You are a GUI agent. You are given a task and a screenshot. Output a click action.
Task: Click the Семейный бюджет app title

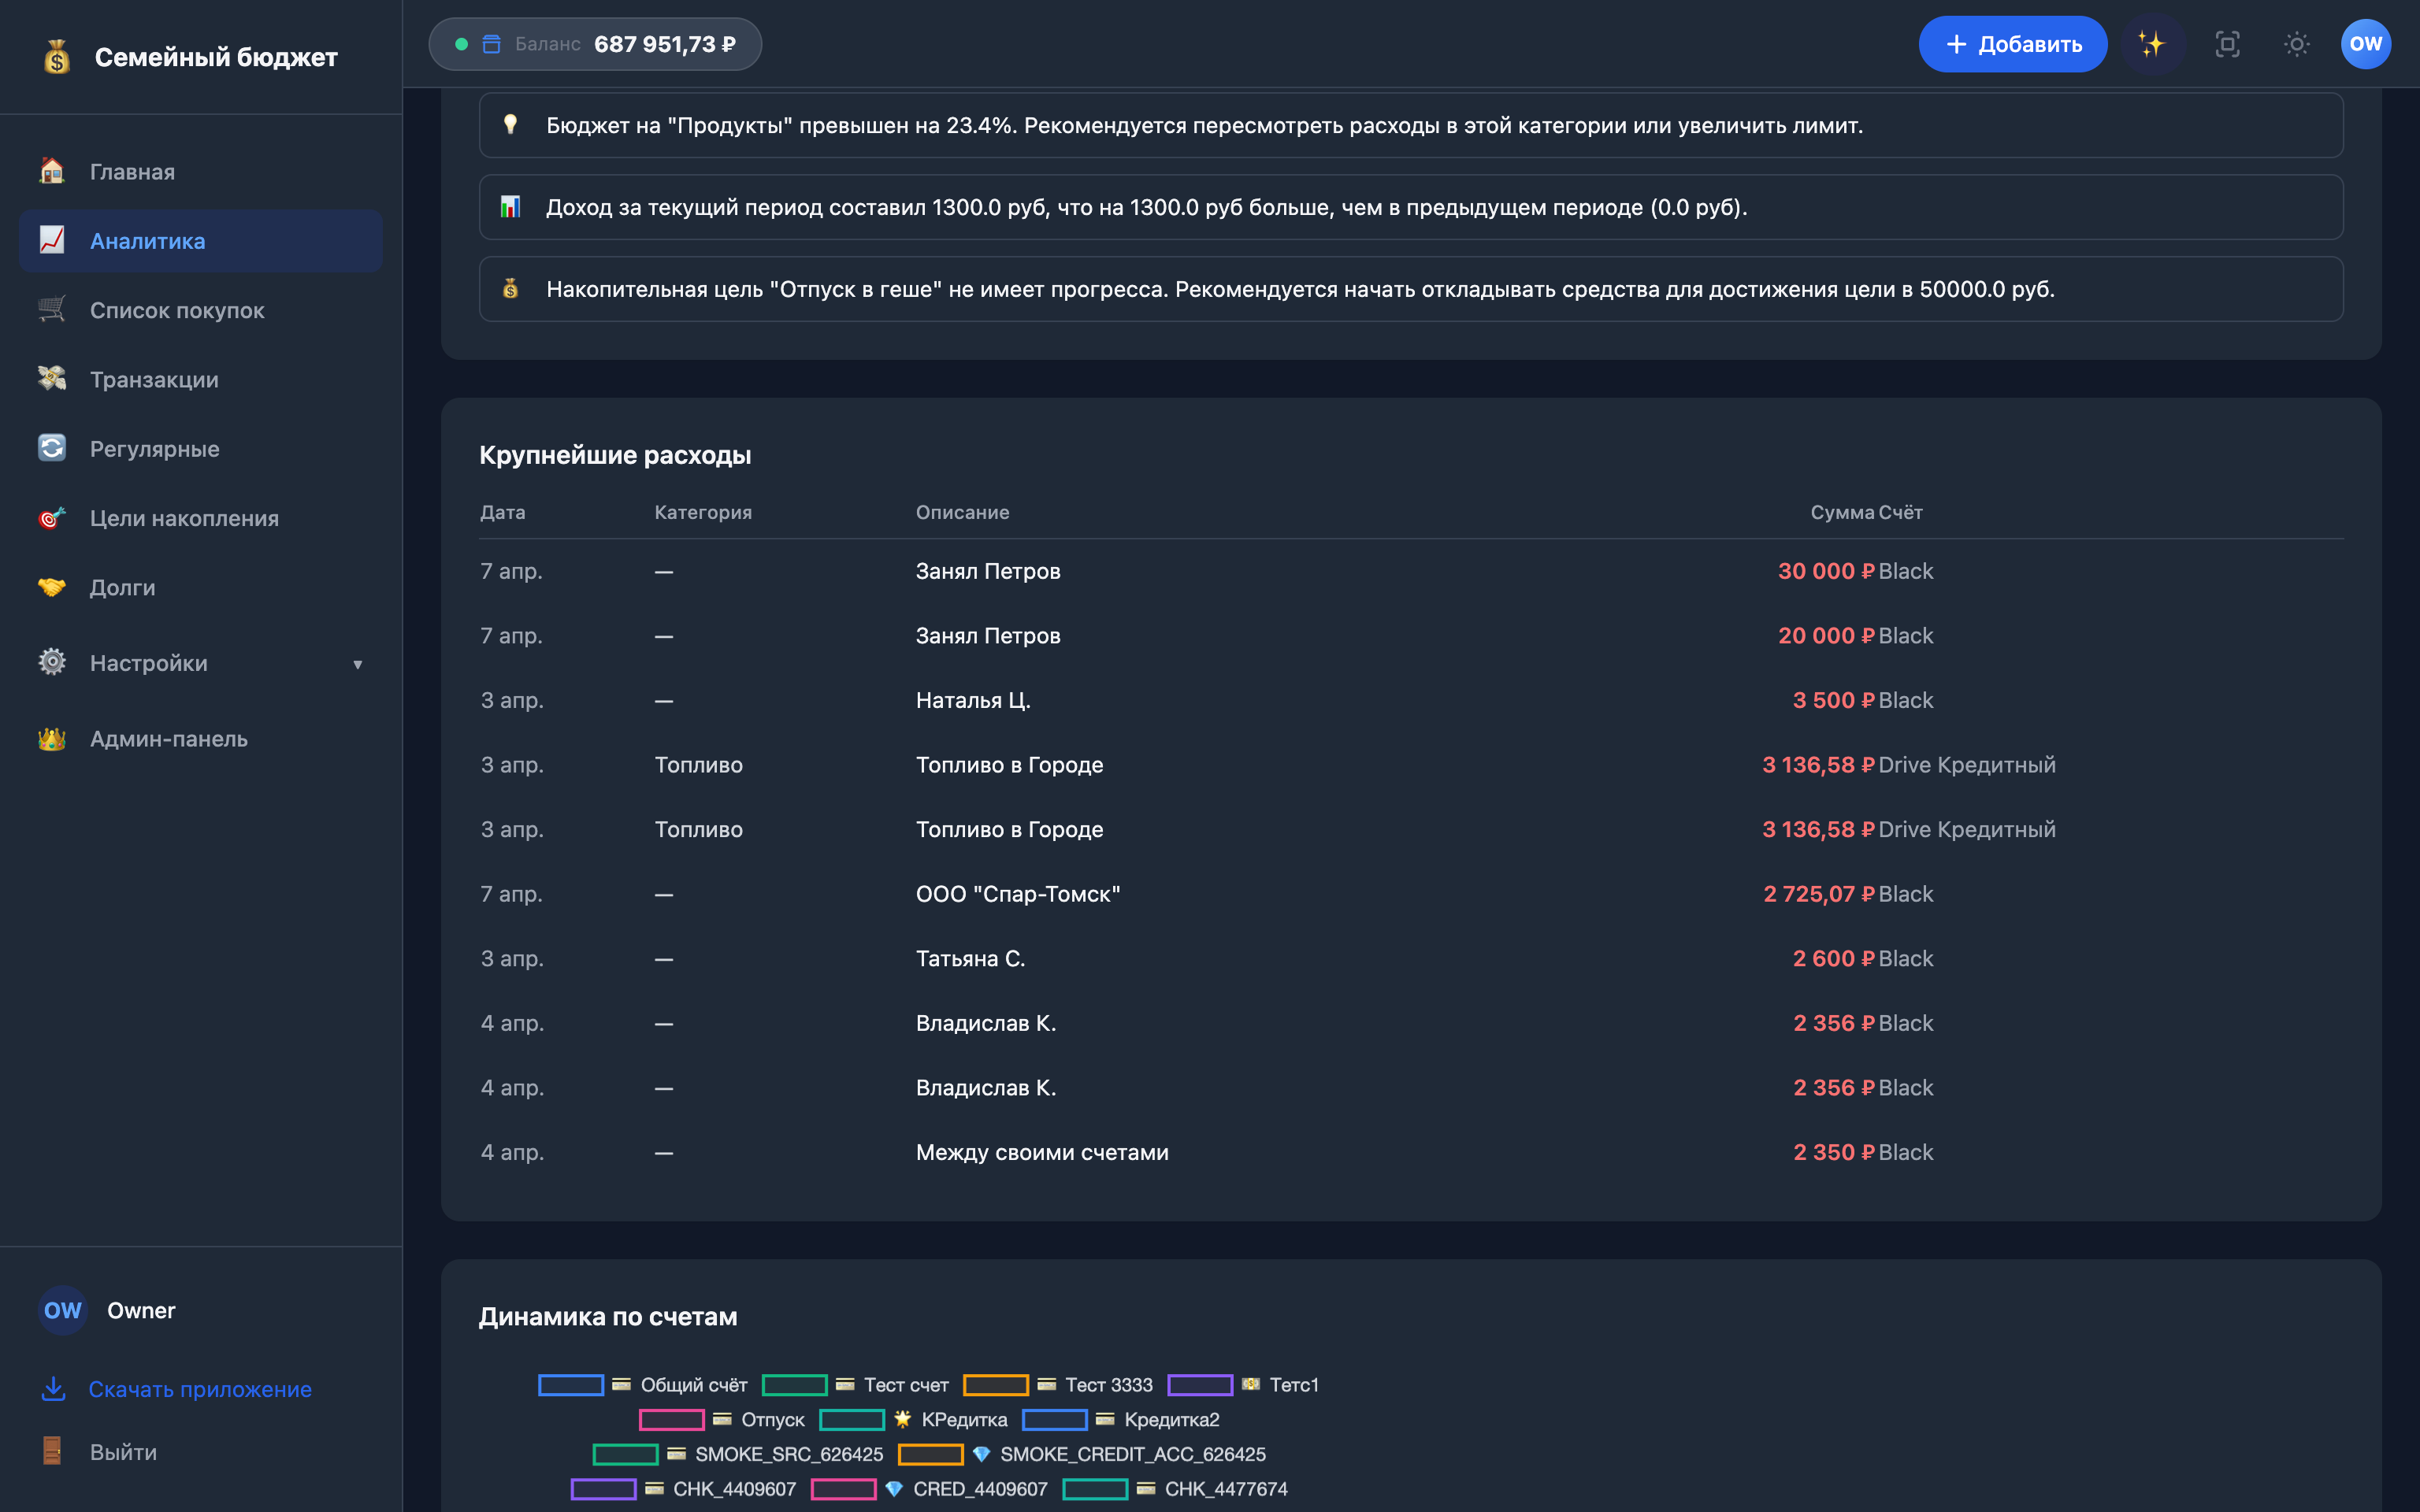tap(216, 57)
